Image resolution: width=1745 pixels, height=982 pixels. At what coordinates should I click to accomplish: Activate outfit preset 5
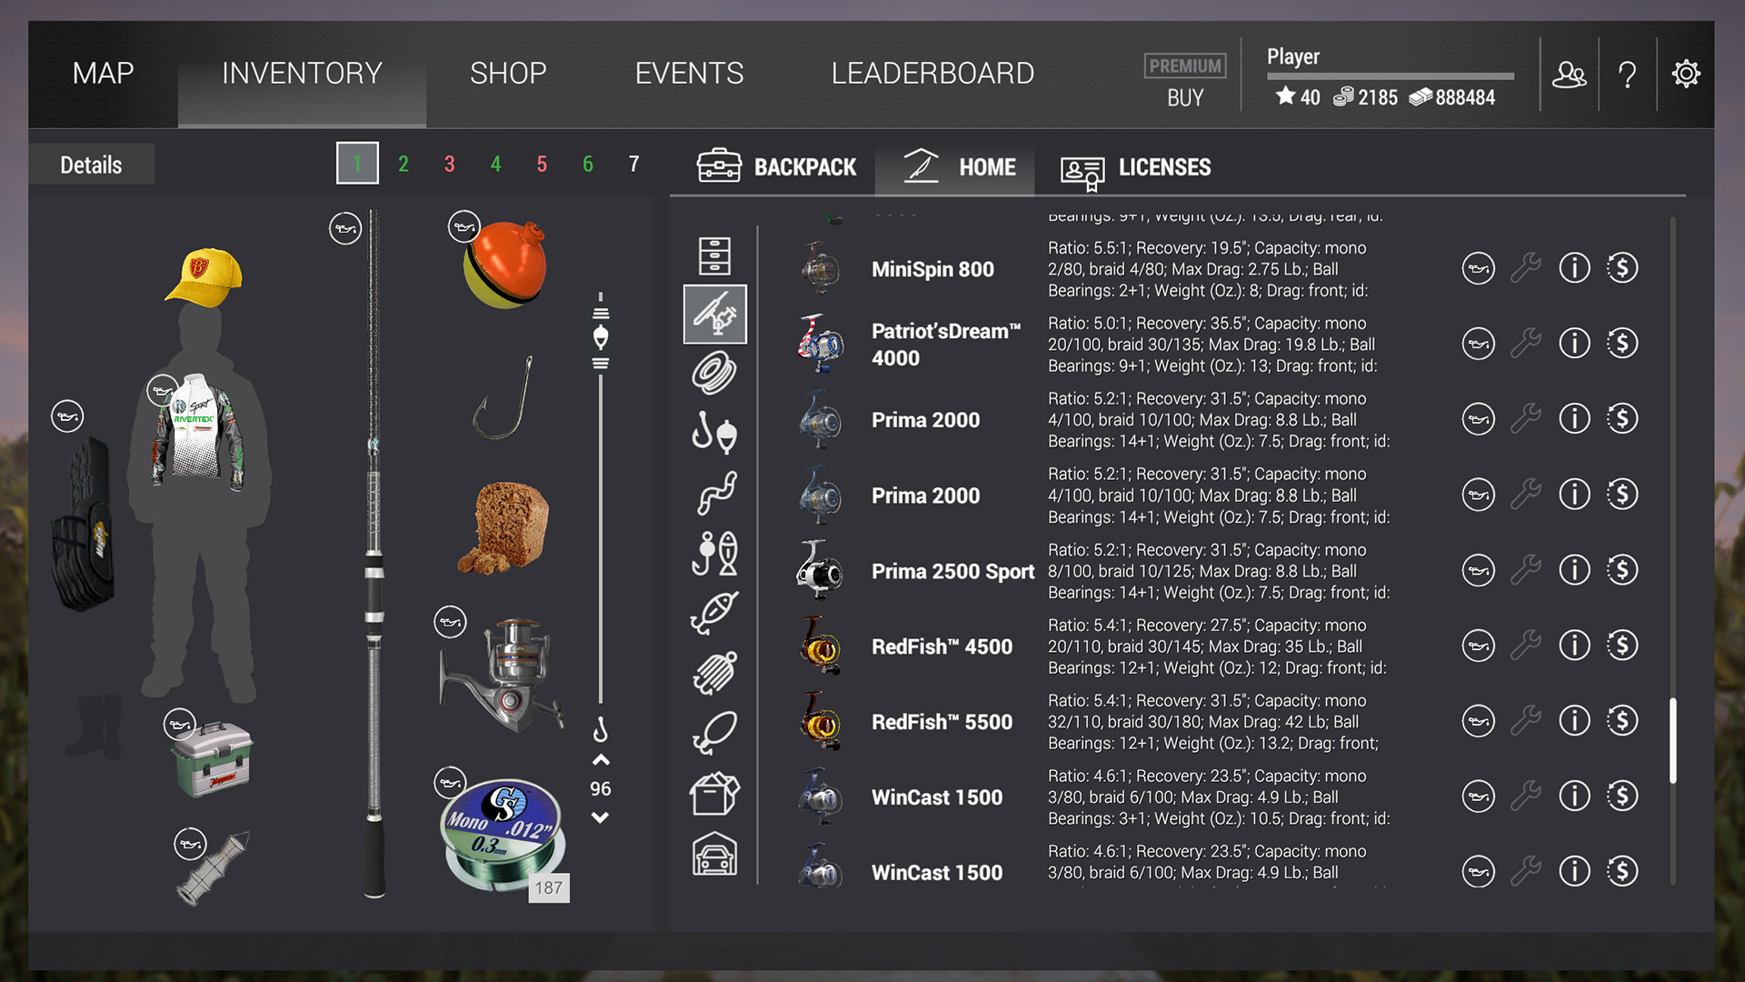click(542, 164)
